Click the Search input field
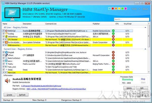The image size is (152, 103). 132,19
